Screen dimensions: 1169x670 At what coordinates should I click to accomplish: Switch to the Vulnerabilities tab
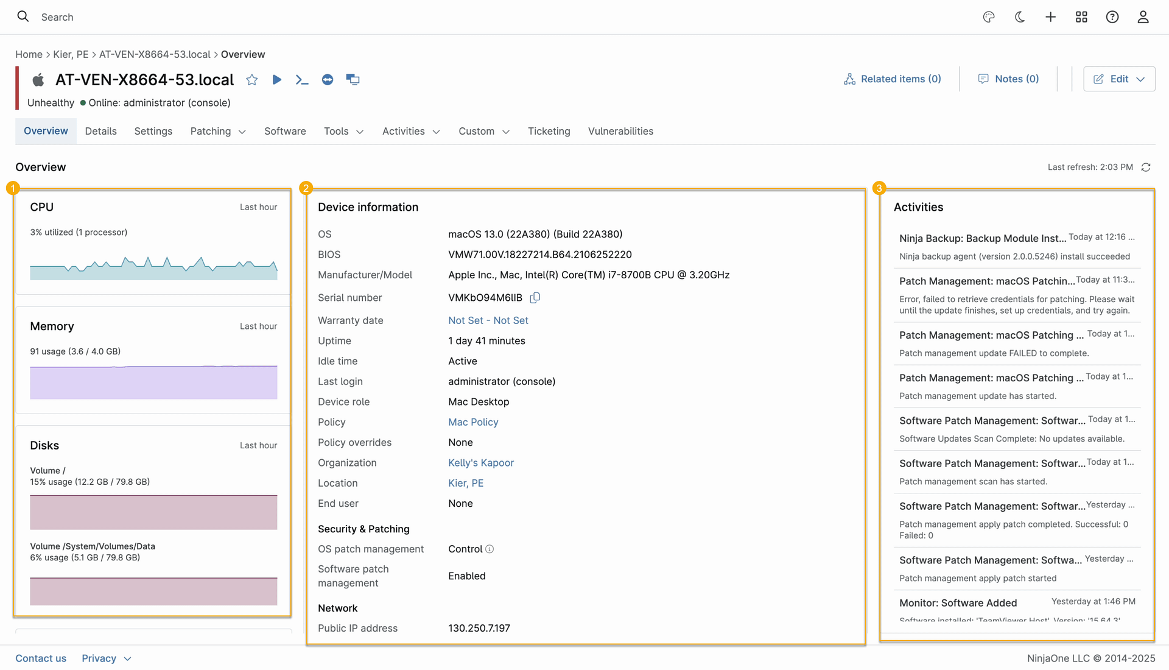tap(620, 132)
